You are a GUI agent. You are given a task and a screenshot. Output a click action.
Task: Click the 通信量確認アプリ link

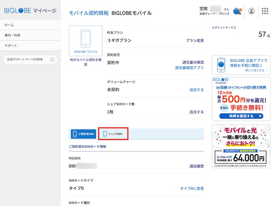tap(189, 68)
